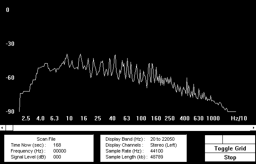Click the Display Band value 20 to 22050
Image resolution: width=256 pixels, height=164 pixels.
point(162,139)
